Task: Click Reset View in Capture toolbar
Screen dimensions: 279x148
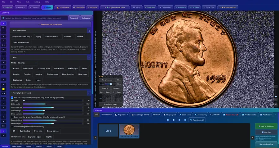Action: coord(107,115)
